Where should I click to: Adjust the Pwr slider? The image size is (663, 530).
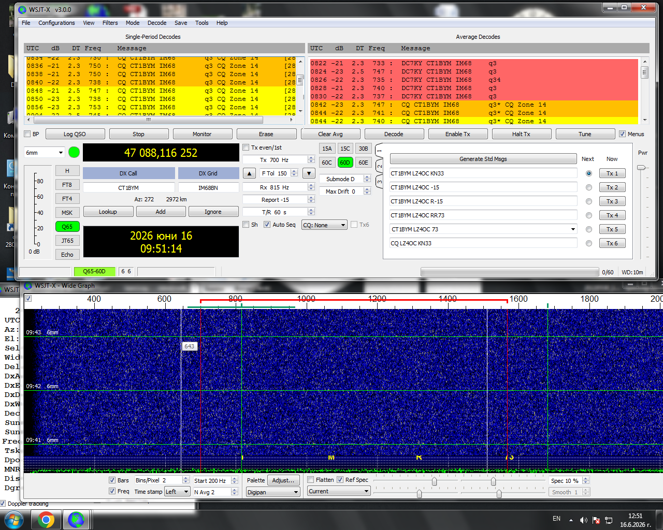(x=641, y=167)
